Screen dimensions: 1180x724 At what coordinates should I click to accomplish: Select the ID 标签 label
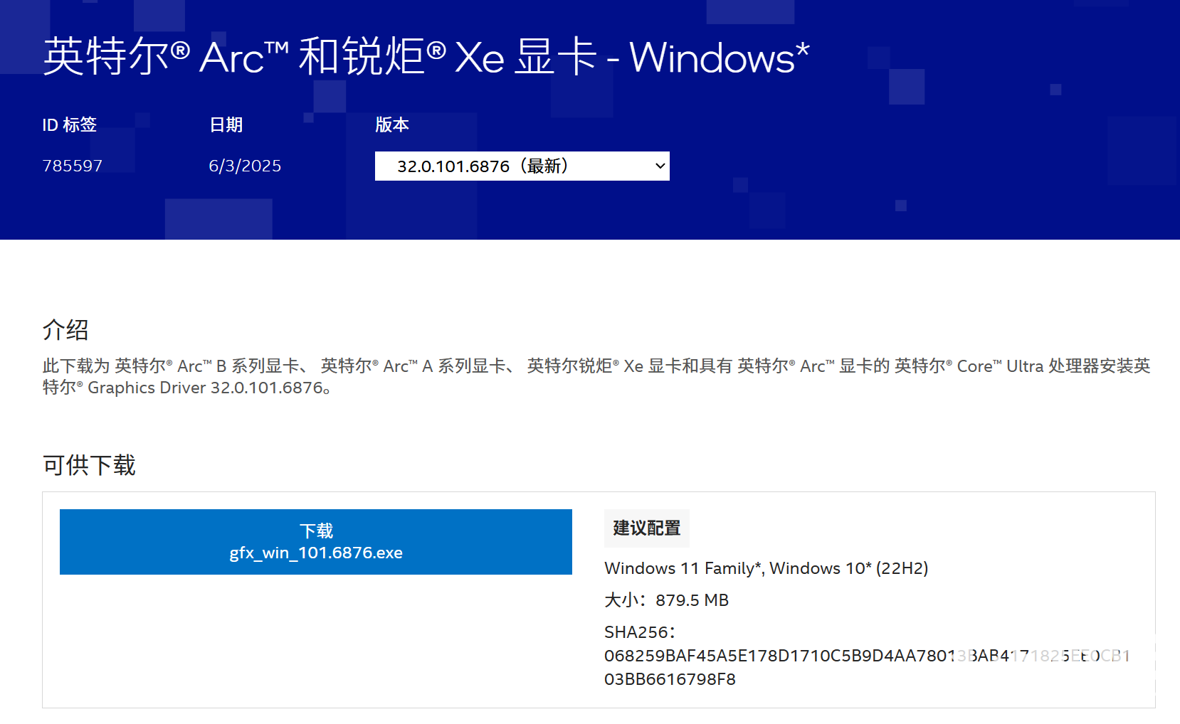click(69, 124)
